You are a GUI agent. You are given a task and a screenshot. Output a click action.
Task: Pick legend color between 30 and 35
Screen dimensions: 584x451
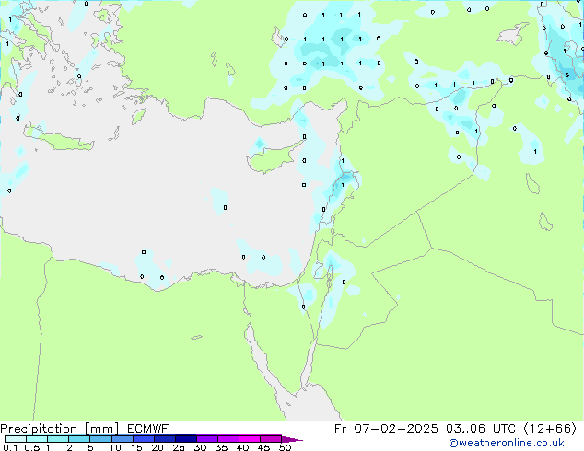click(209, 439)
